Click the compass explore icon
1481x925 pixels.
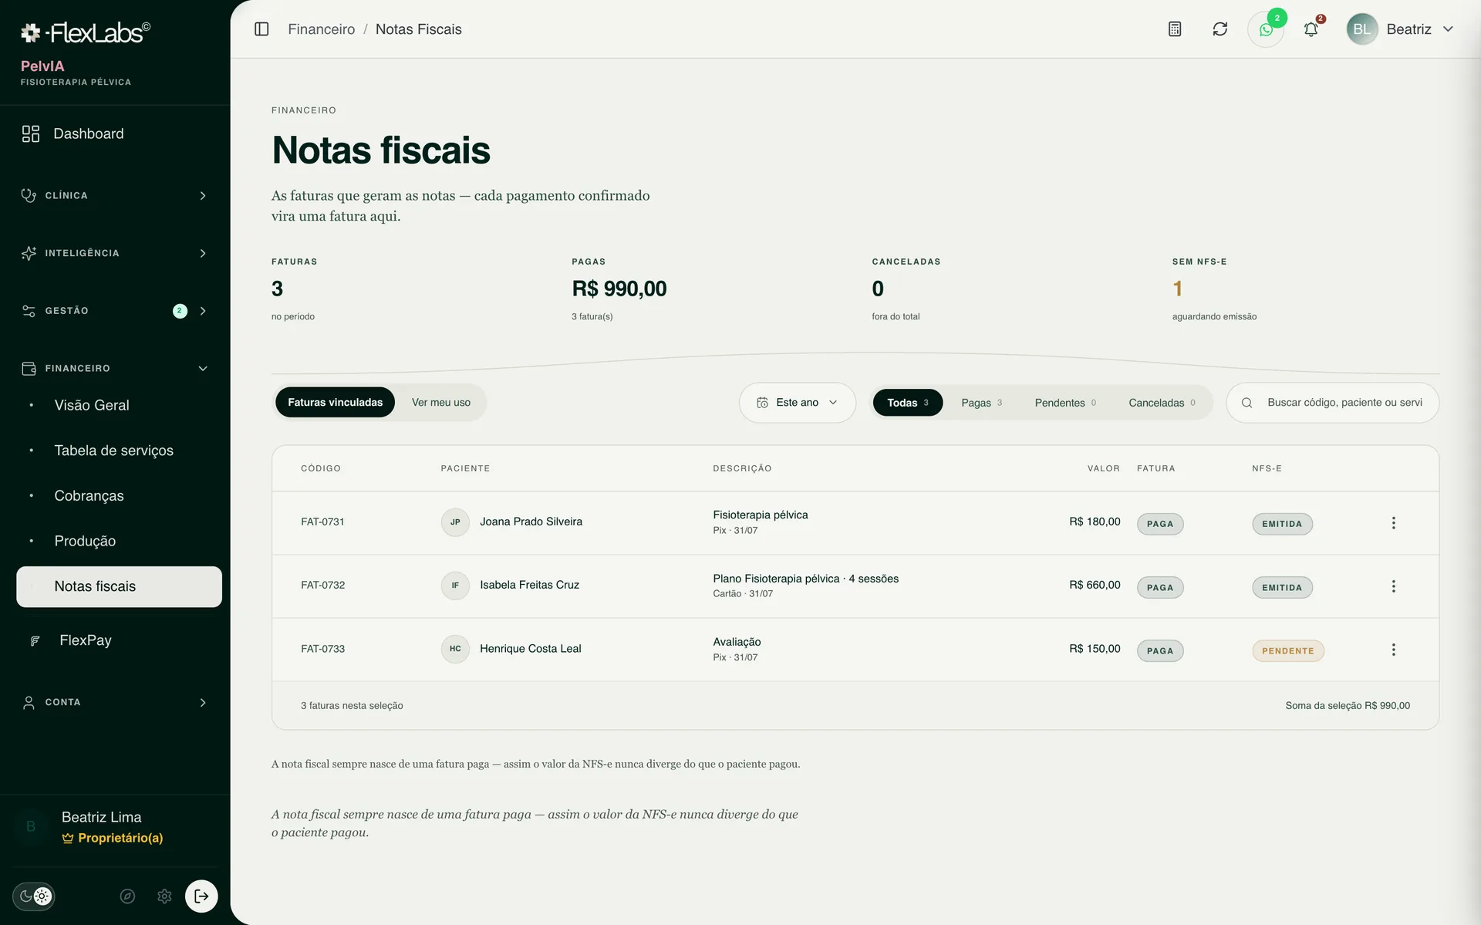(127, 896)
